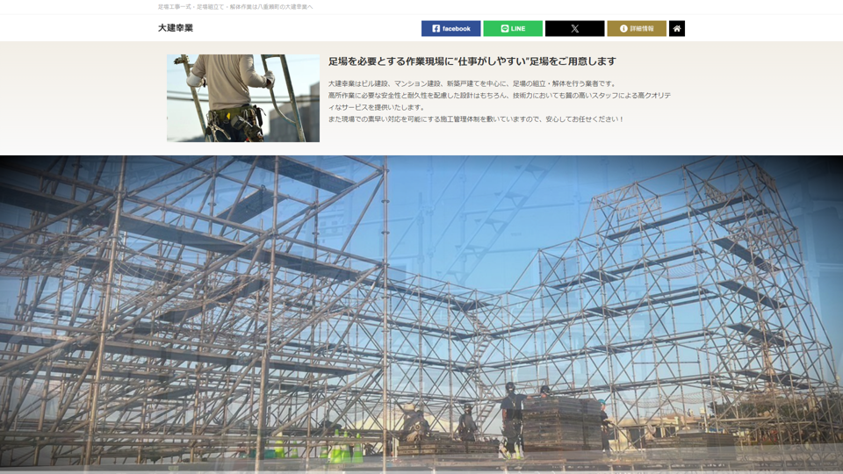Click the 'facebook' text label
843x474 pixels.
click(x=457, y=29)
